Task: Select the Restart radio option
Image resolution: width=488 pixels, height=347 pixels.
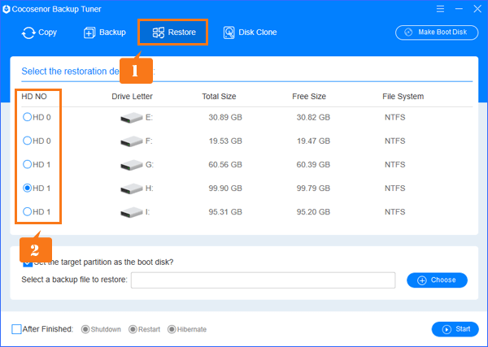Action: point(133,329)
